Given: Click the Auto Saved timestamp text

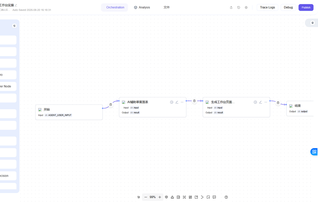Looking at the screenshot, I should coord(32,10).
